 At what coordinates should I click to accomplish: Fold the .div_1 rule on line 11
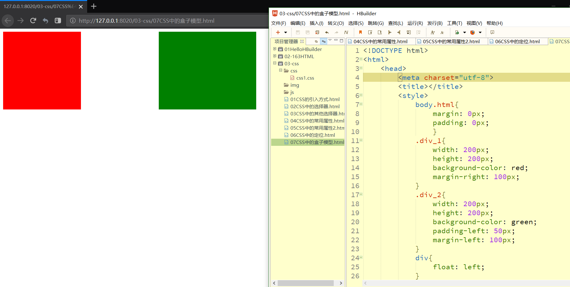coord(361,140)
